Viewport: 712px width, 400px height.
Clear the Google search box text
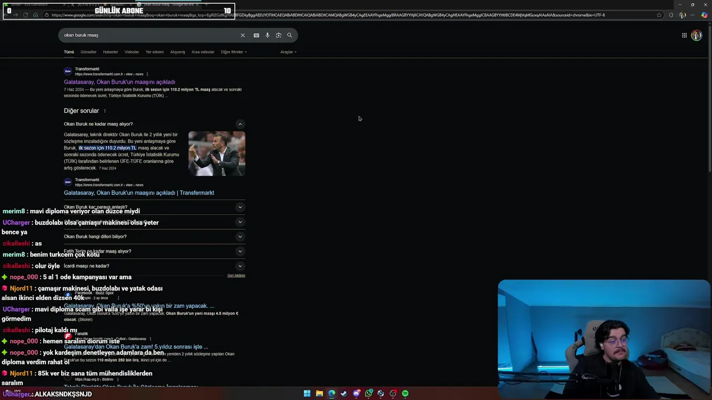coord(243,35)
